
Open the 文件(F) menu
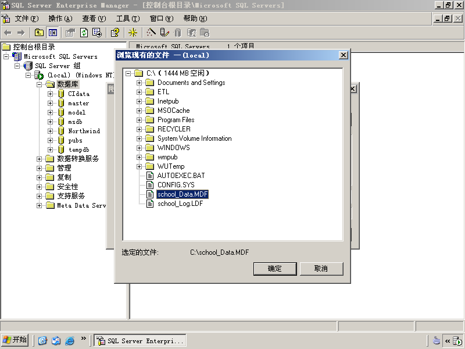[27, 19]
